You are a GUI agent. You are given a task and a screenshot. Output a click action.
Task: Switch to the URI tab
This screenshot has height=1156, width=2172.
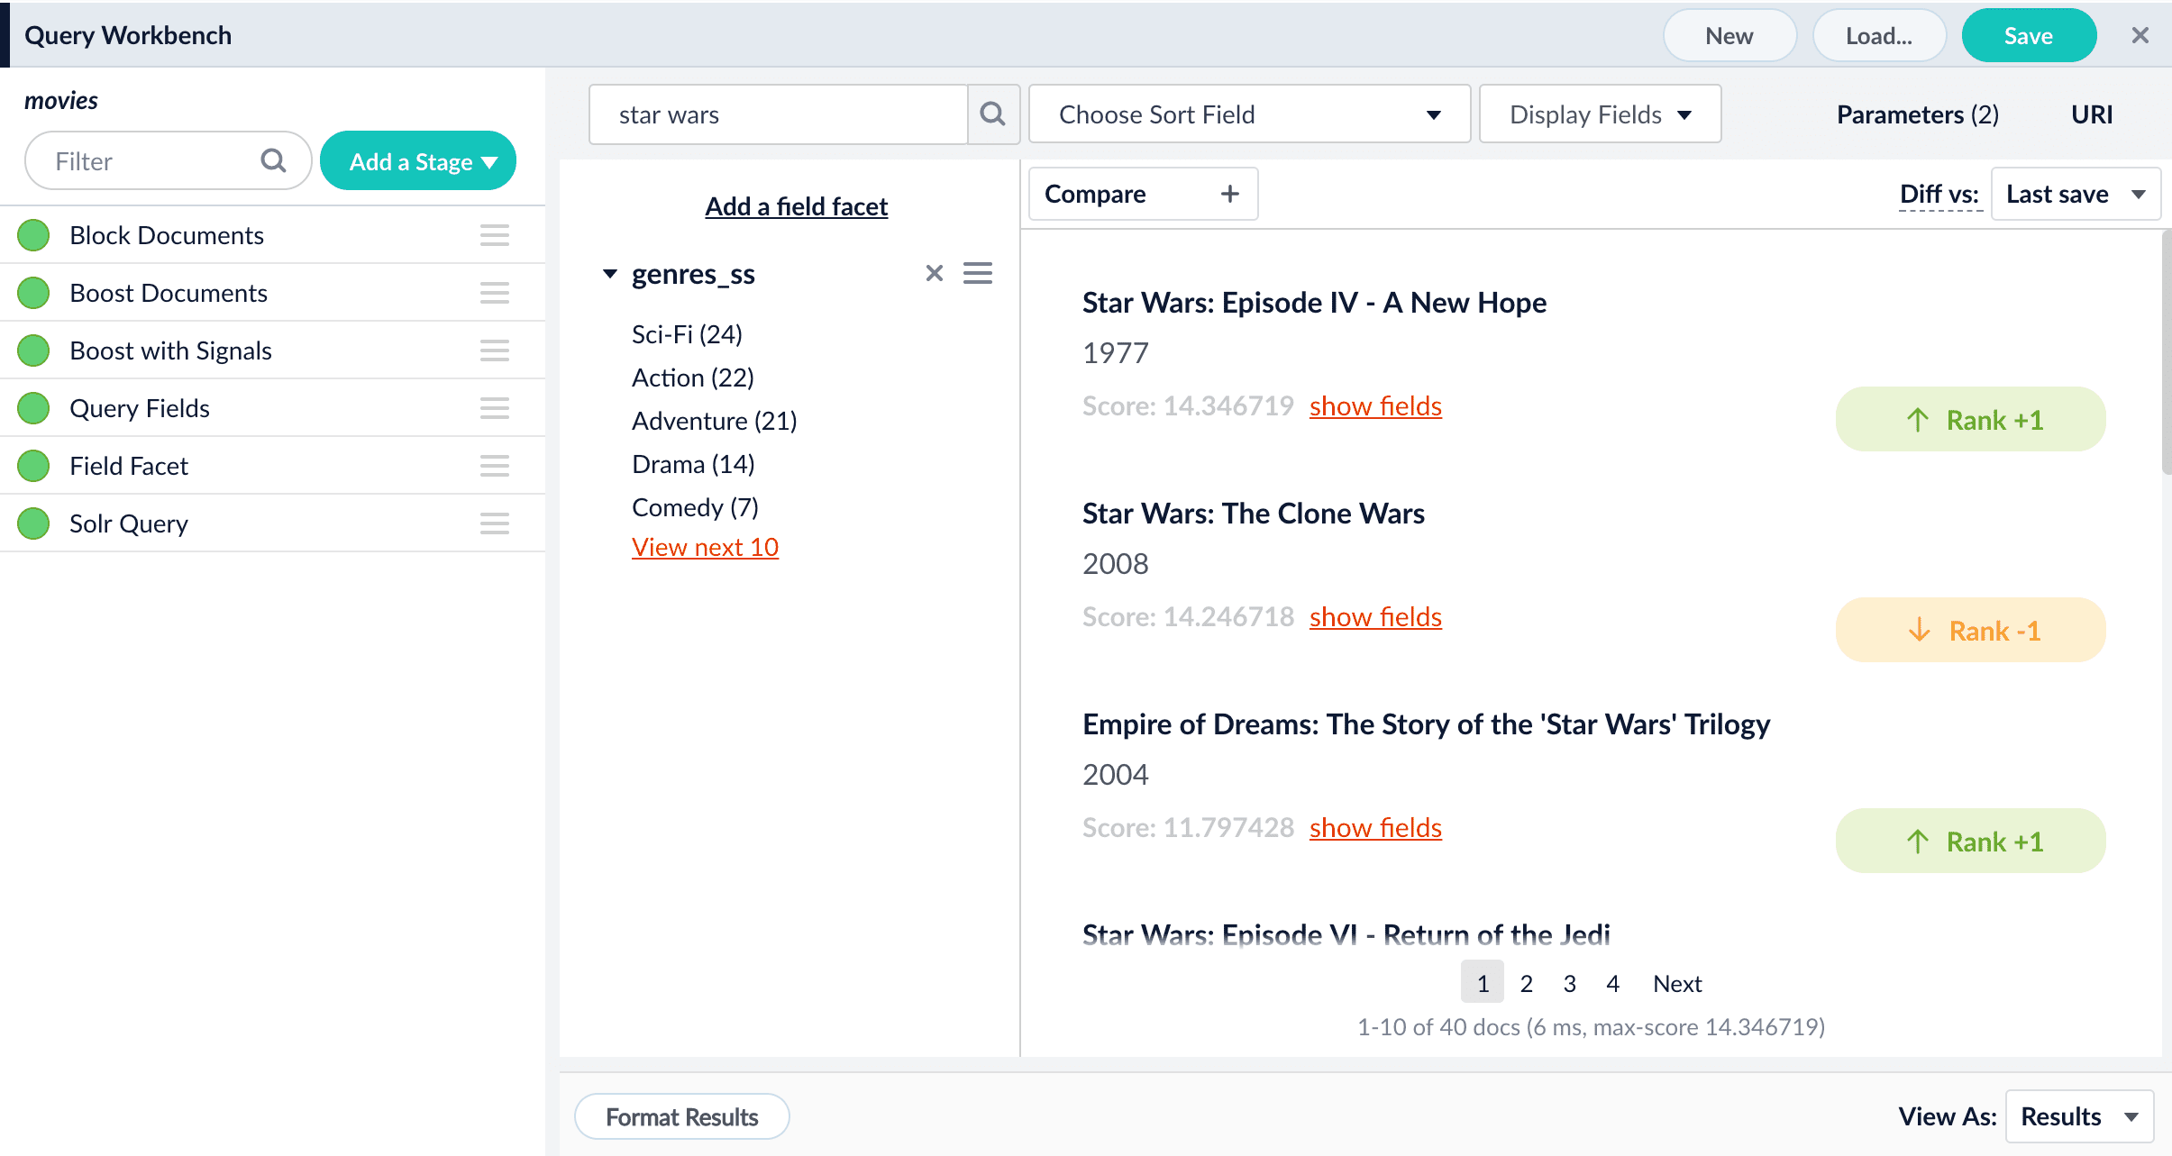[2091, 114]
